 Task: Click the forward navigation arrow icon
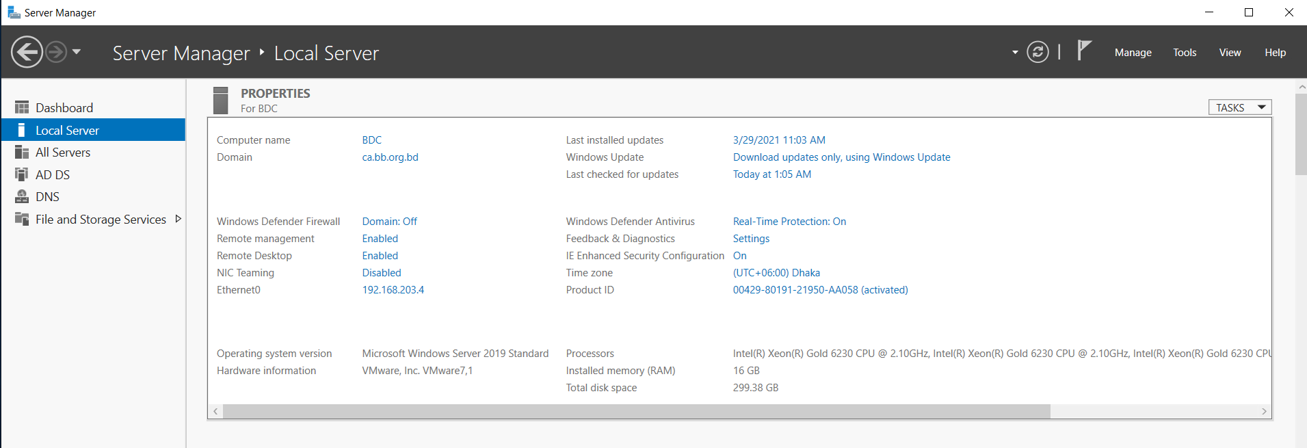(56, 52)
